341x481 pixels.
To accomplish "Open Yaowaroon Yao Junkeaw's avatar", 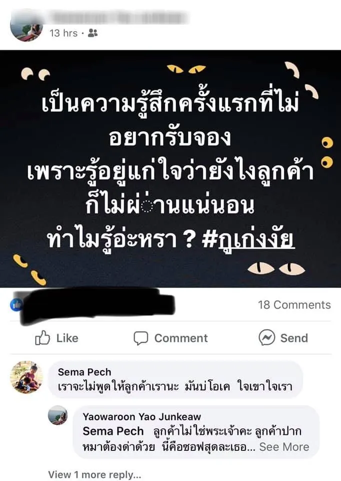I will tap(58, 415).
